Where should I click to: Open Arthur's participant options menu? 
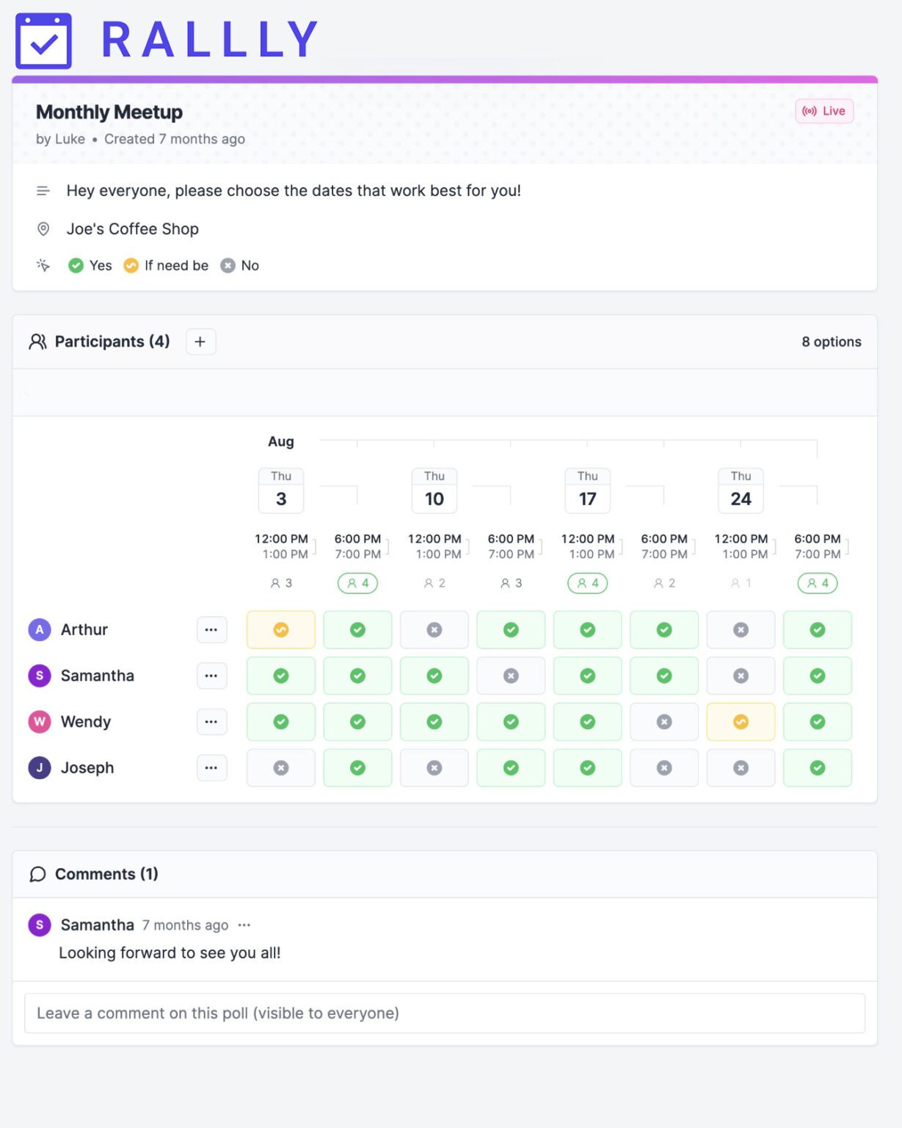coord(211,629)
